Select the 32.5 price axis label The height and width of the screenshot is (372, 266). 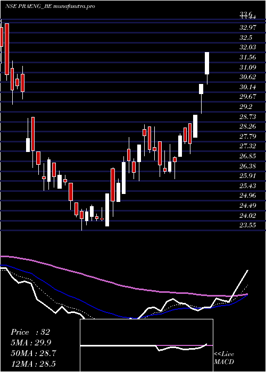pyautogui.click(x=246, y=38)
